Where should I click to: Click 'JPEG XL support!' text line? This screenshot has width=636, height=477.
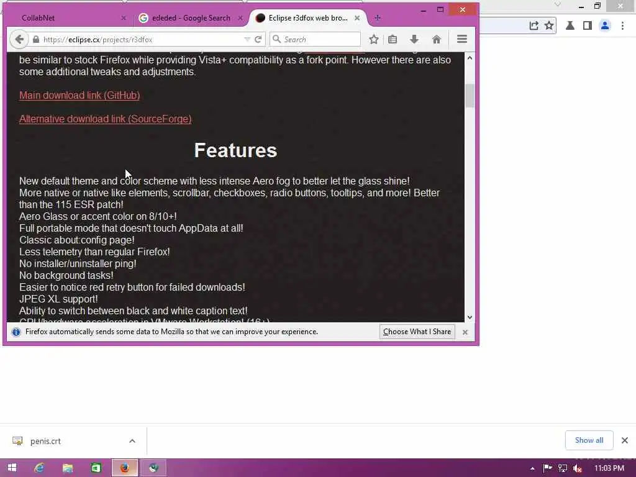tap(58, 299)
